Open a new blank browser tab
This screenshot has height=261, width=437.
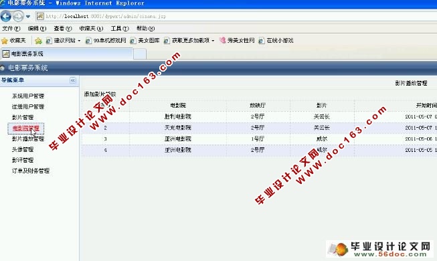pos(140,54)
